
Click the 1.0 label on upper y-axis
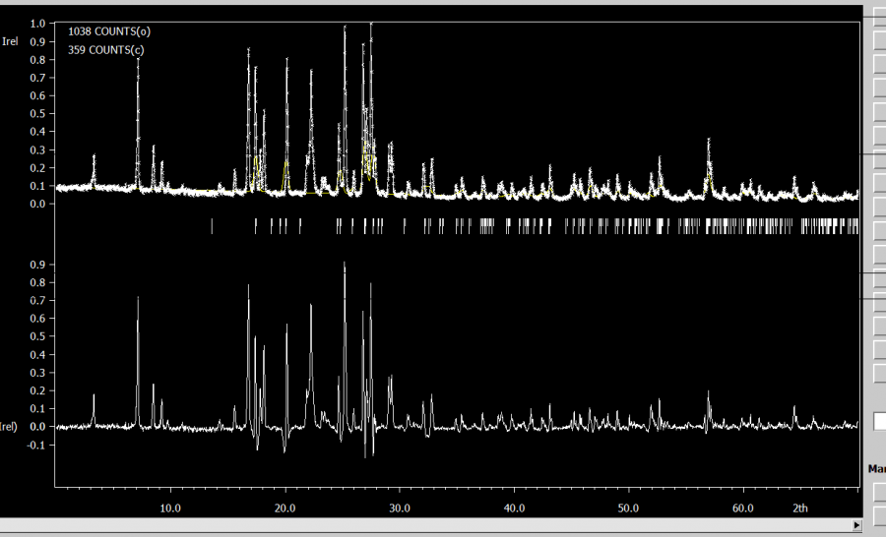pyautogui.click(x=38, y=23)
